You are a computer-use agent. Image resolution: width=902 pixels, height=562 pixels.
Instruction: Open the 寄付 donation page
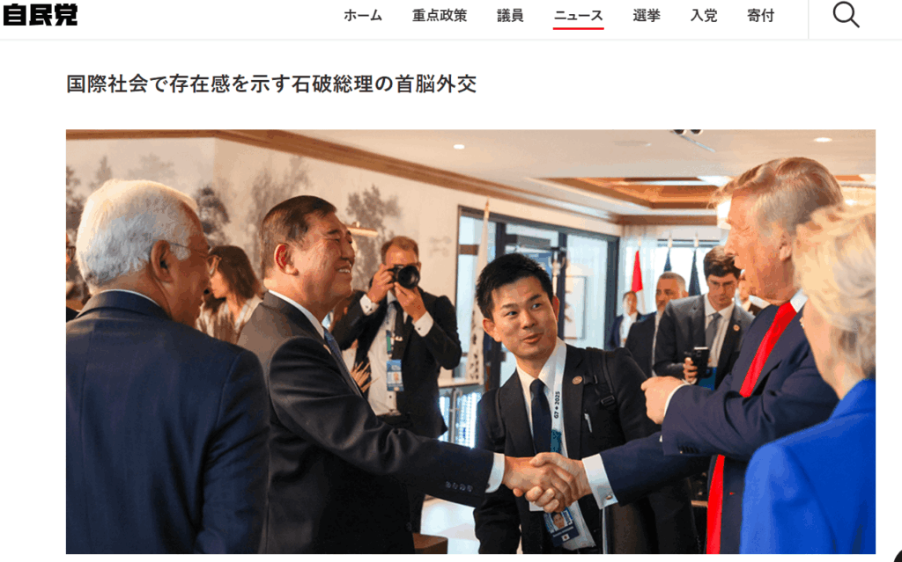pyautogui.click(x=760, y=16)
